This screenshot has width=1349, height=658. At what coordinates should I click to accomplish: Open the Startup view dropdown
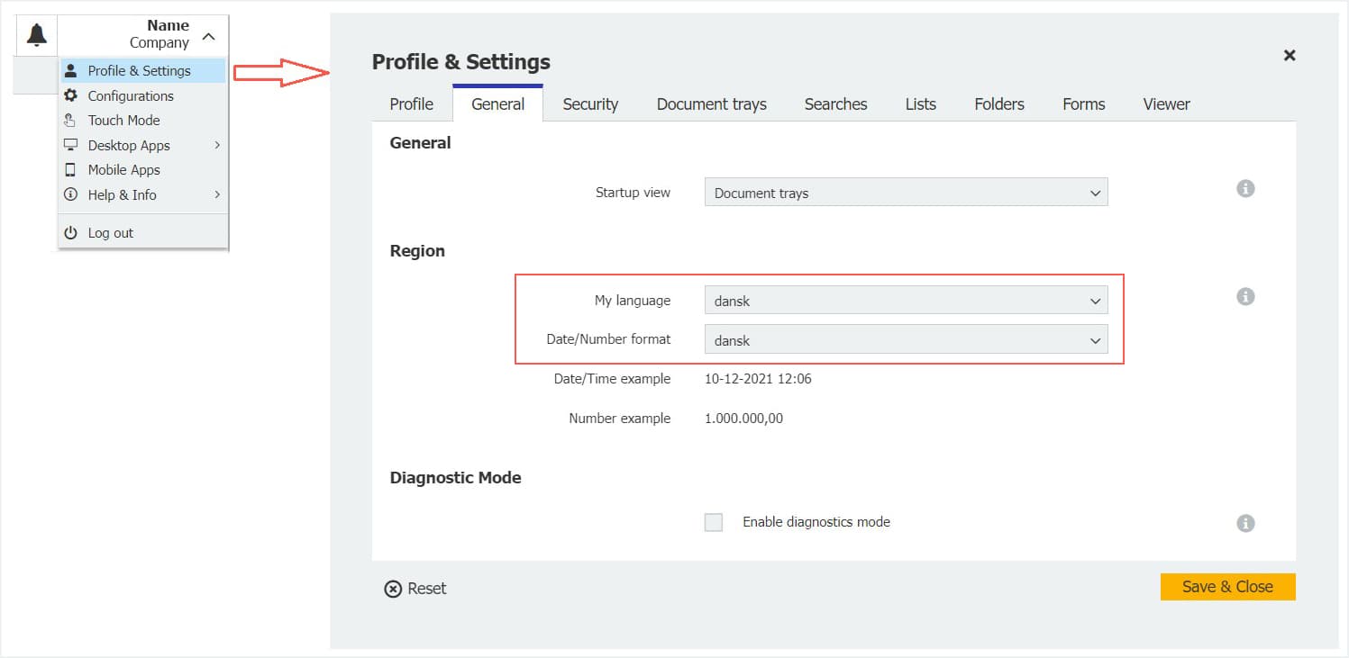pyautogui.click(x=905, y=193)
